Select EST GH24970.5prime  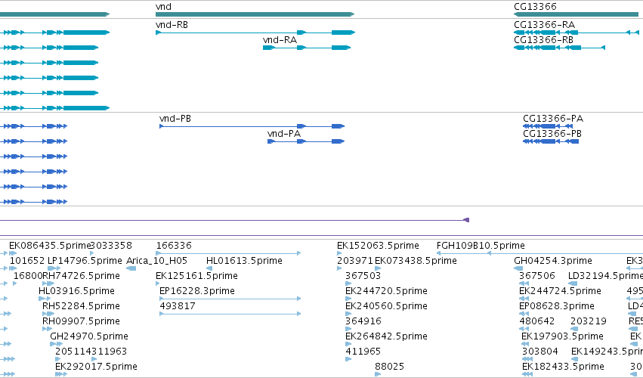pos(89,336)
